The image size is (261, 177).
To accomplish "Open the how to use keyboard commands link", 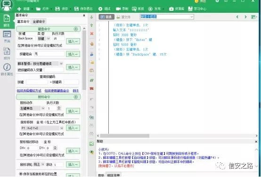I will click(57, 91).
